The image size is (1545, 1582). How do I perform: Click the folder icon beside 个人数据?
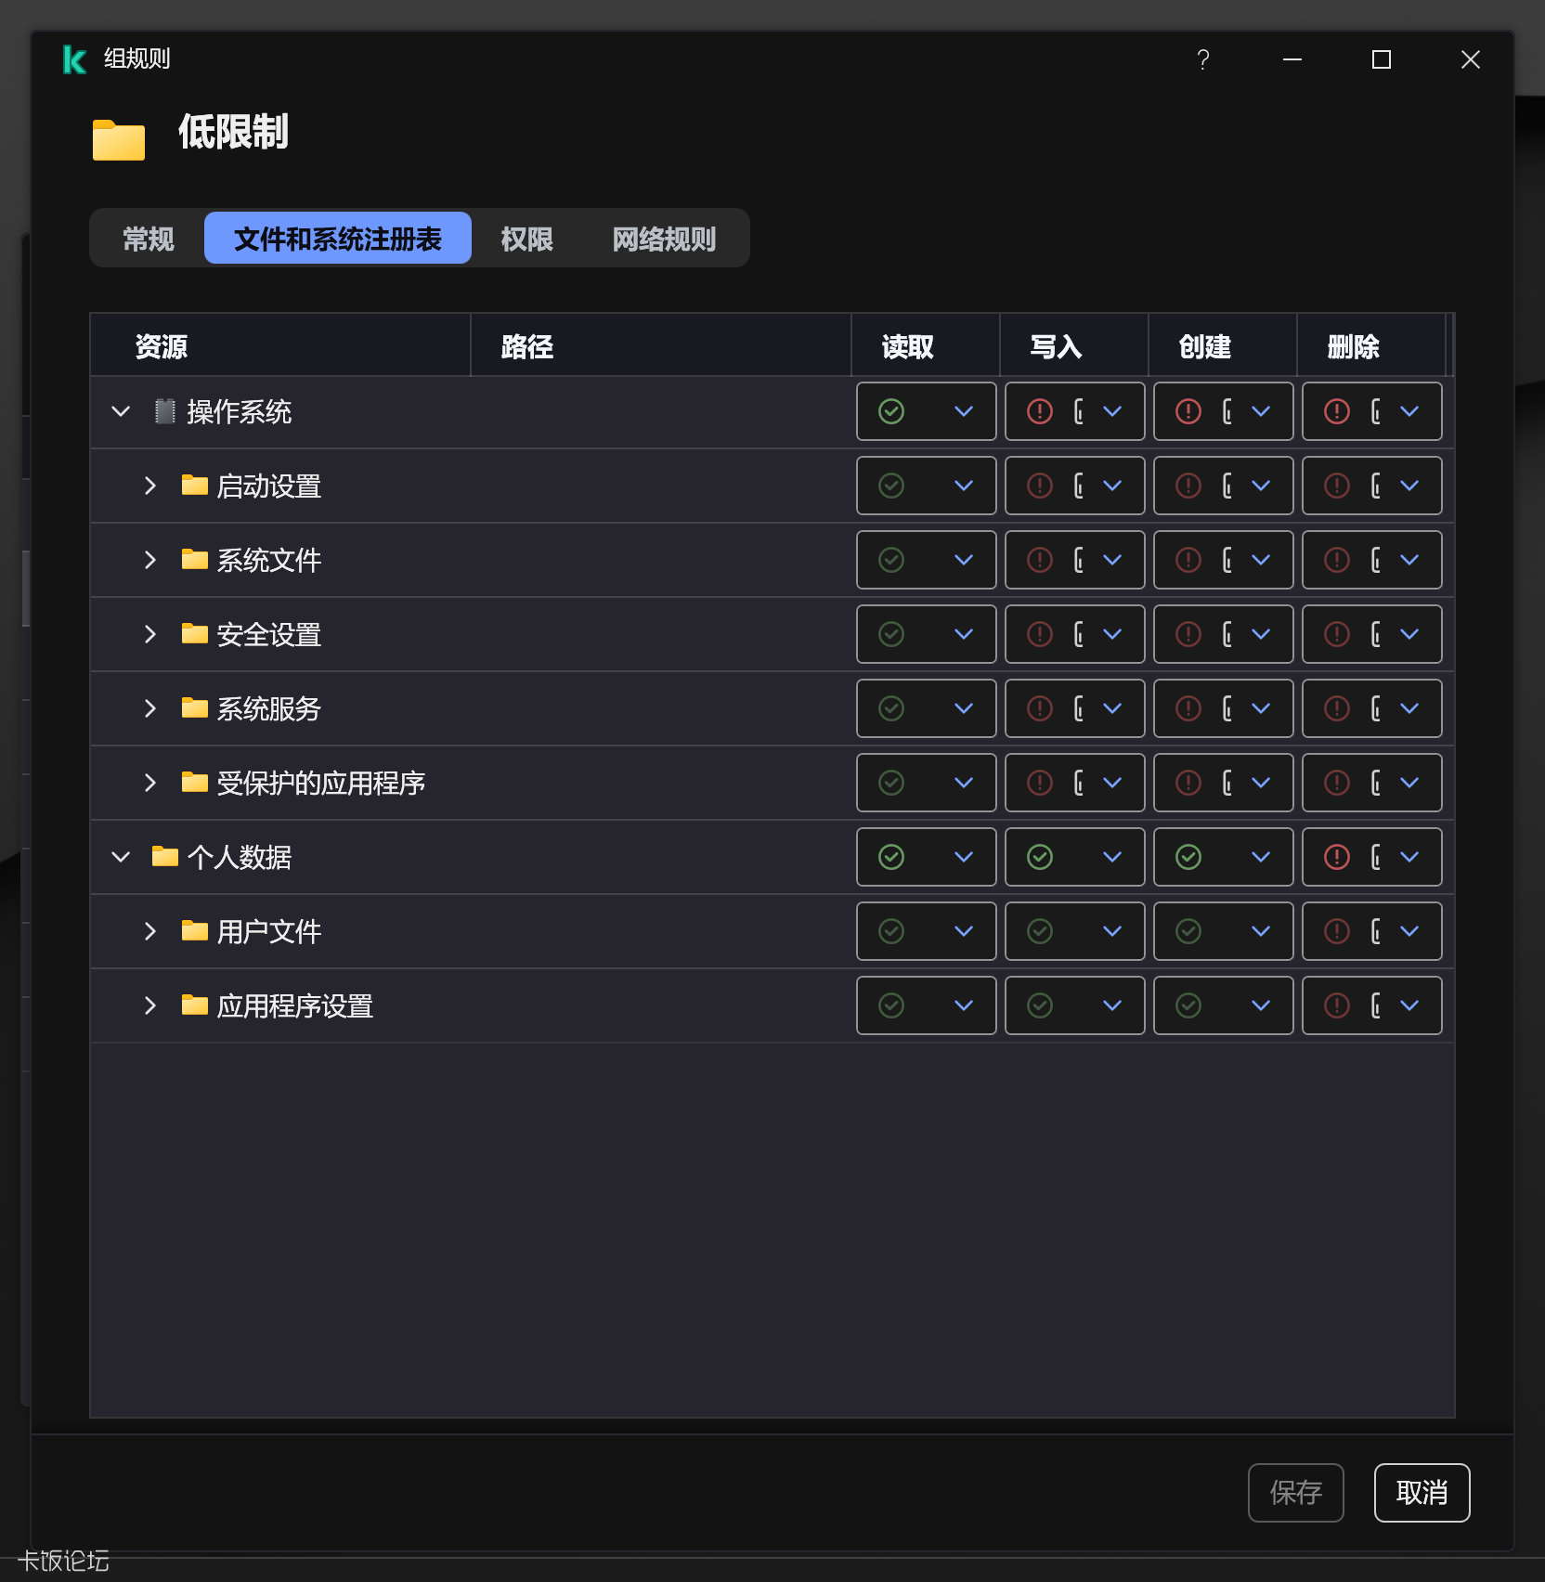(x=163, y=856)
